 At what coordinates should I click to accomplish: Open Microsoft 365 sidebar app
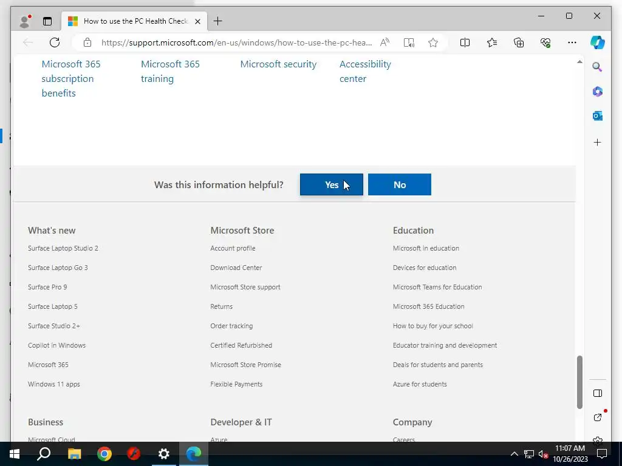[598, 92]
